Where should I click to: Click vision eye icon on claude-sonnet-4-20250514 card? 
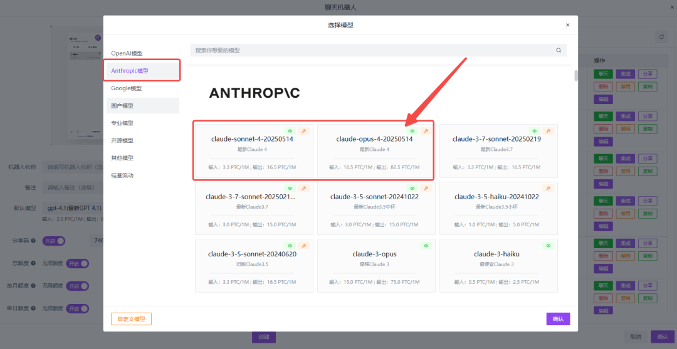pyautogui.click(x=290, y=131)
